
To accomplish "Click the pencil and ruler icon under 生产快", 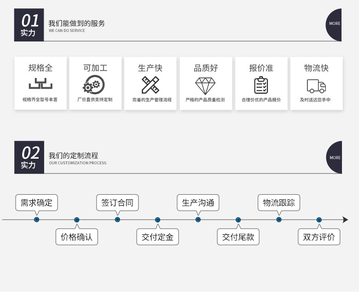I will [151, 85].
